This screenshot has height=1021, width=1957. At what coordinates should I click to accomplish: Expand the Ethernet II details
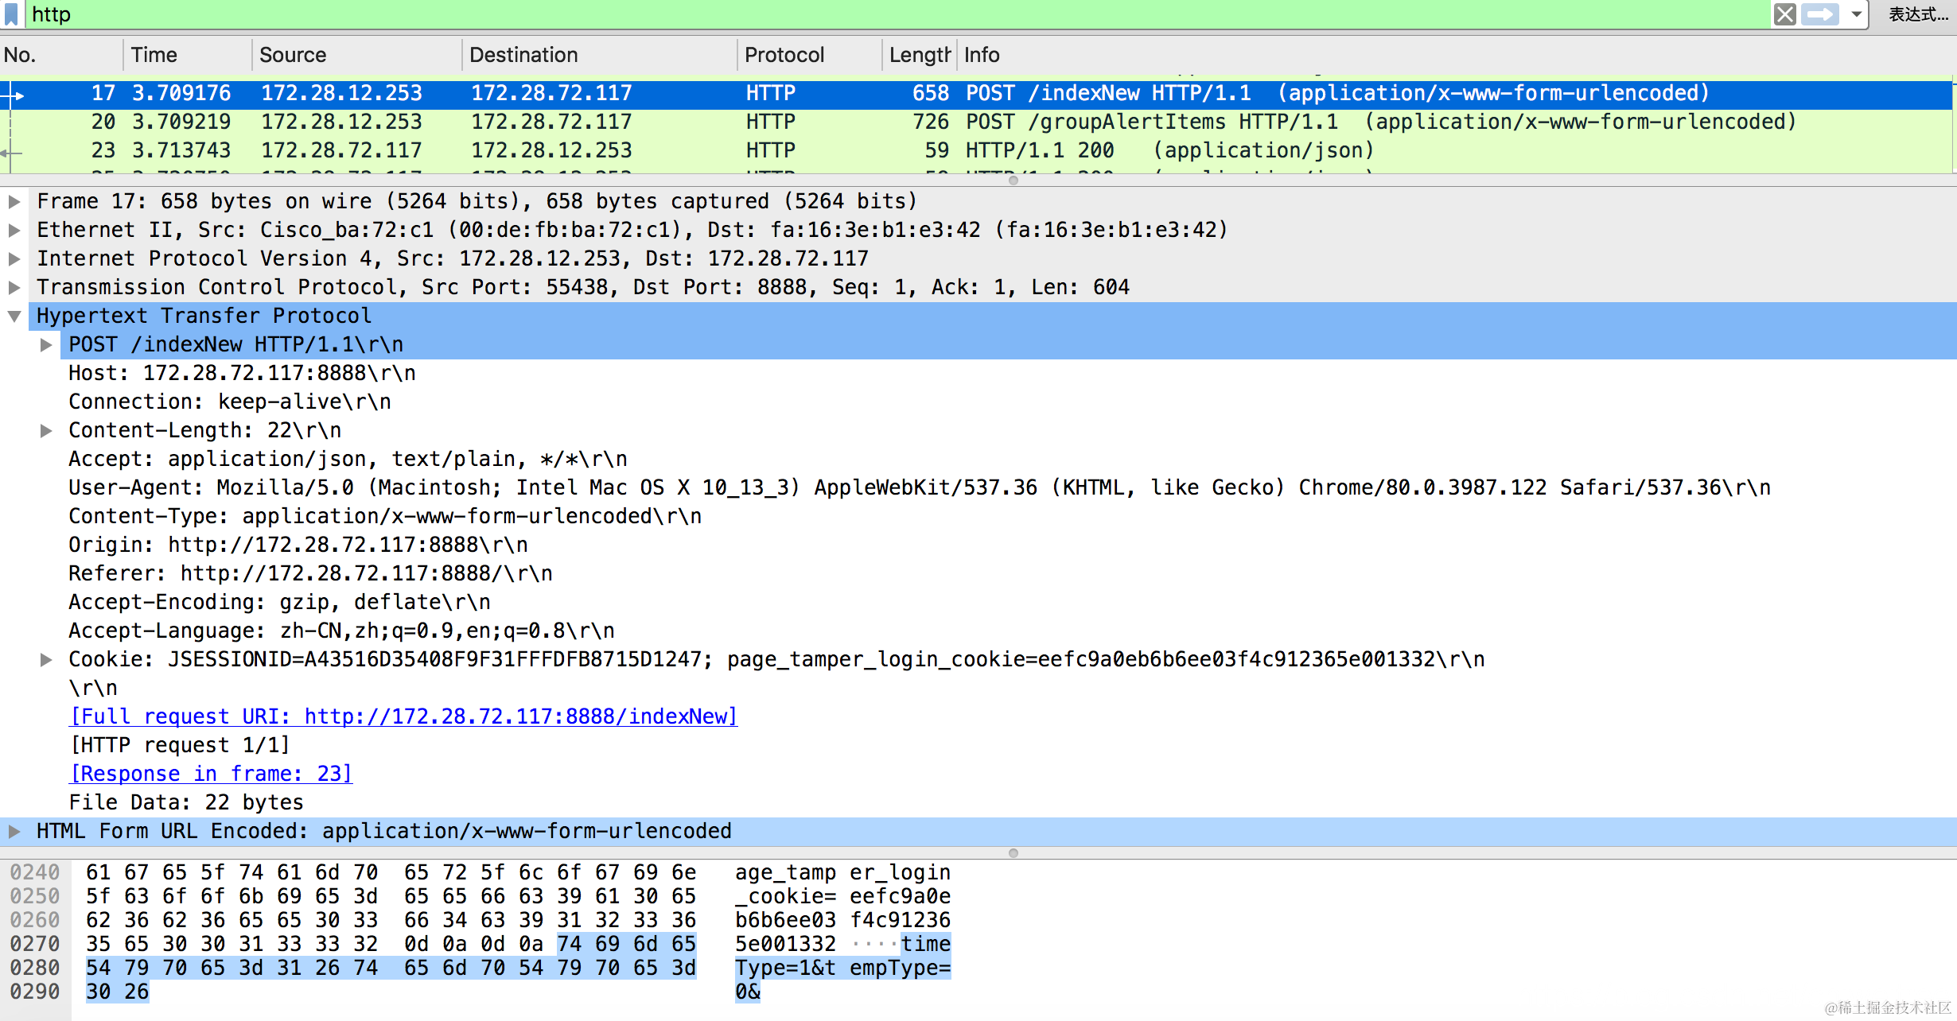pos(14,231)
